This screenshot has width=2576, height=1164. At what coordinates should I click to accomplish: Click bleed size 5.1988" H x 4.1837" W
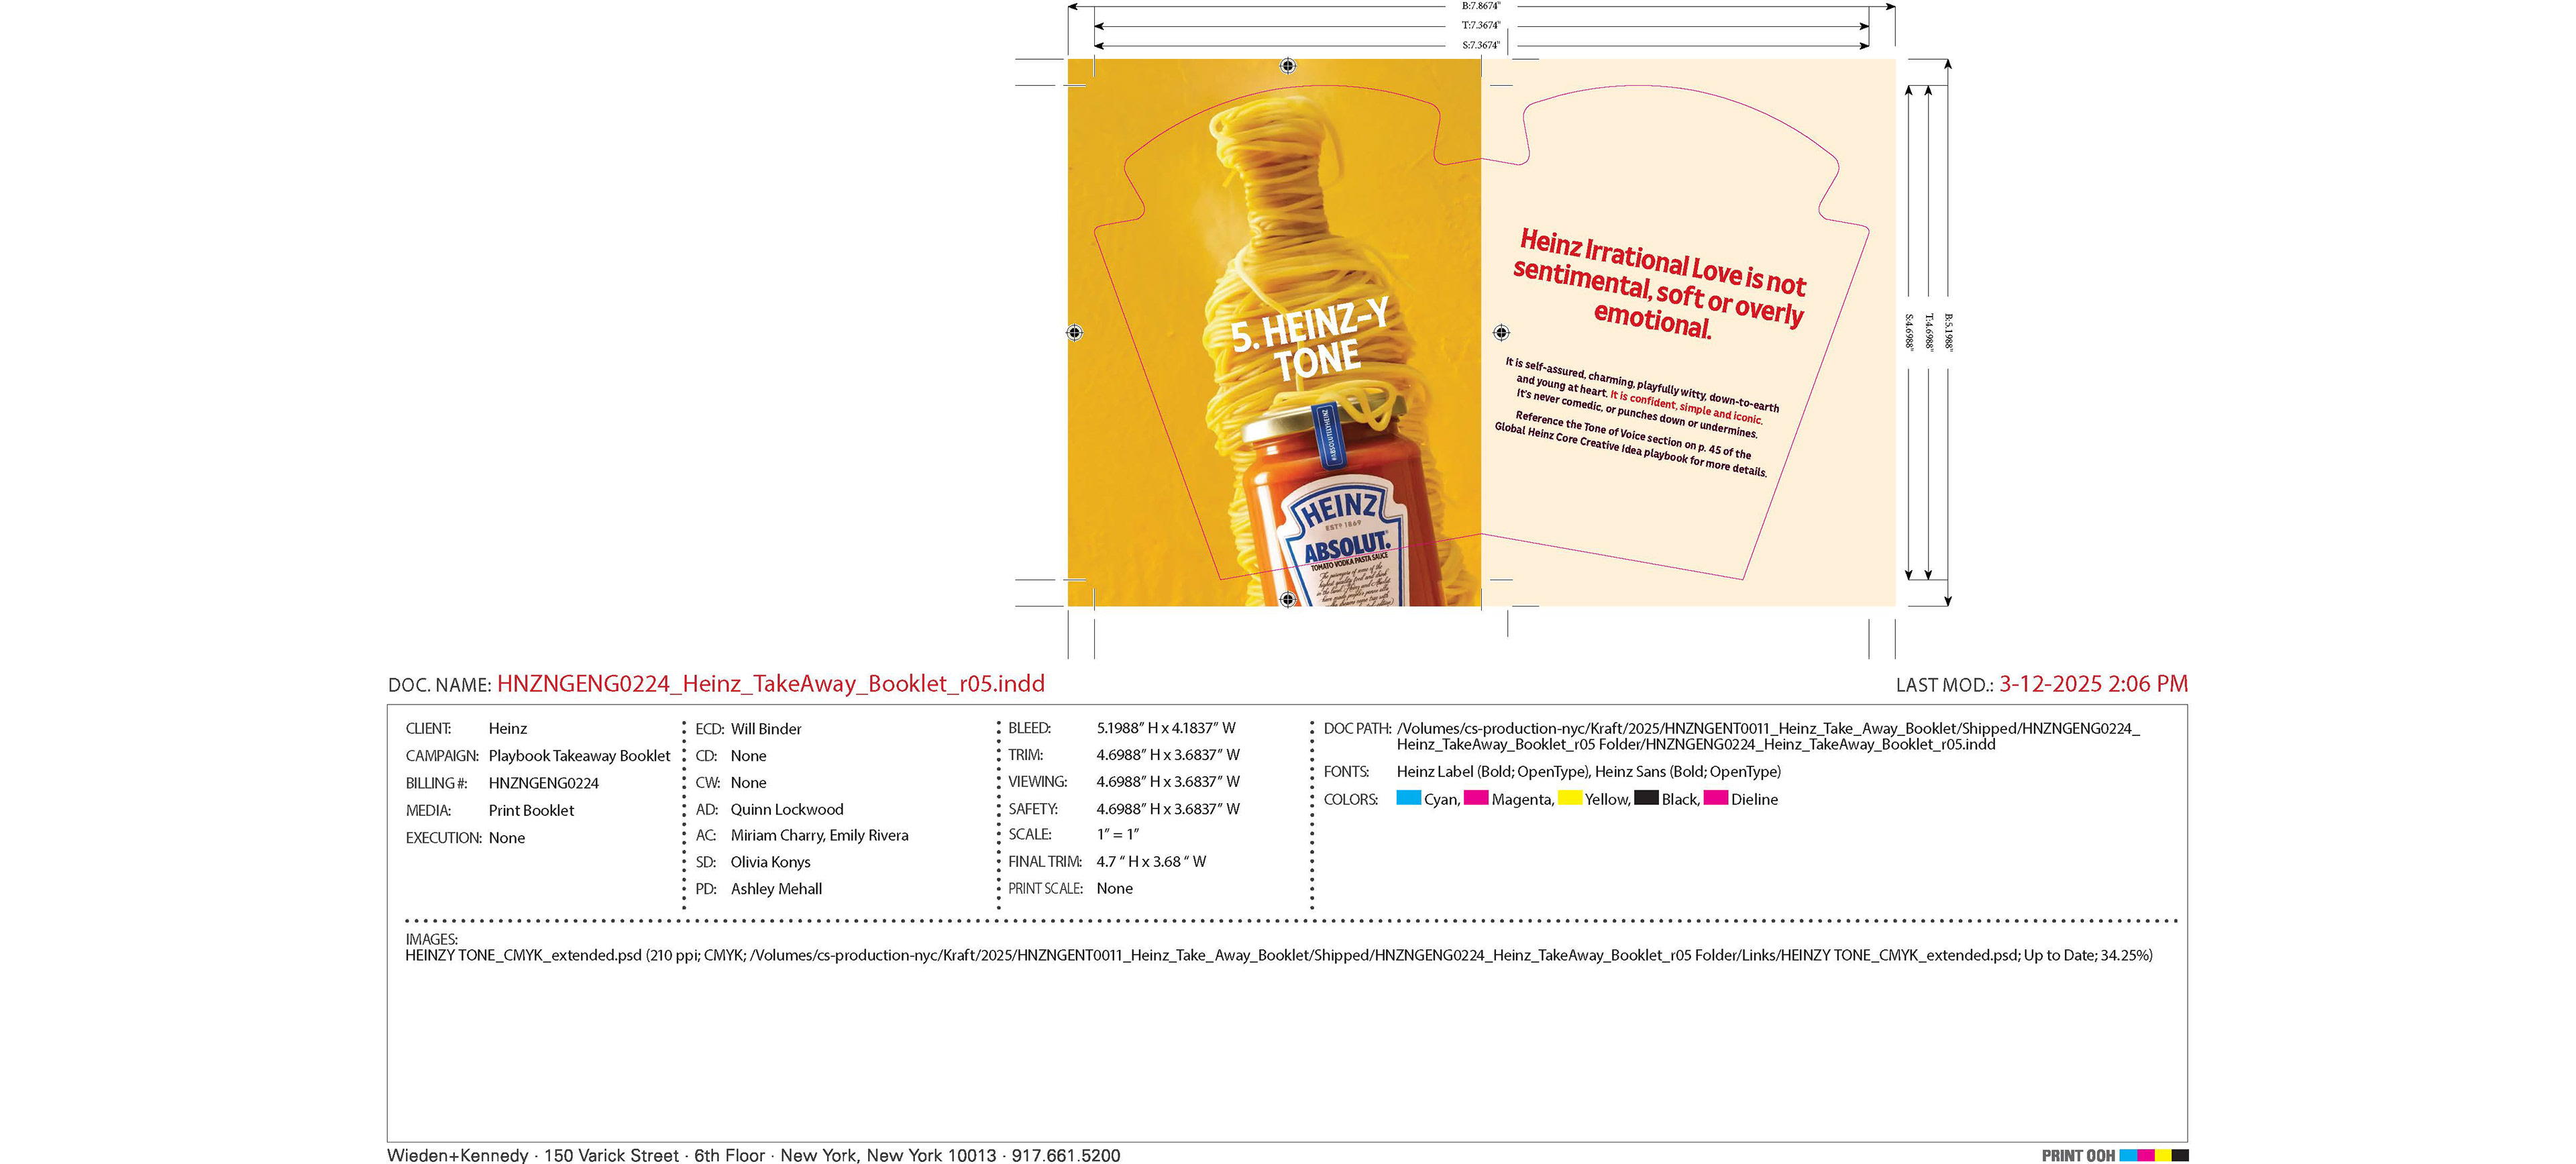tap(1166, 728)
